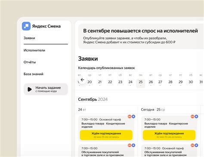Select date 27 in the calendar

click(160, 82)
